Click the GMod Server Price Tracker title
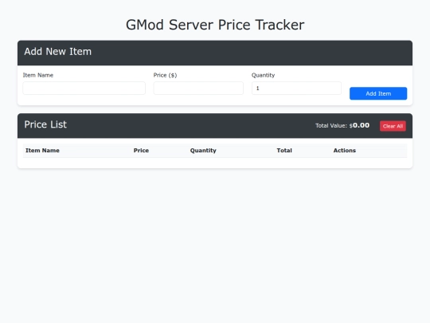Viewport: 430px width, 323px height. pos(215,25)
